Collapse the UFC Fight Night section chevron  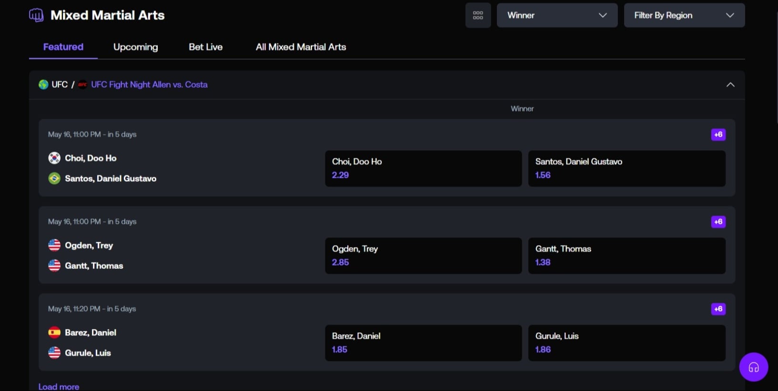730,84
